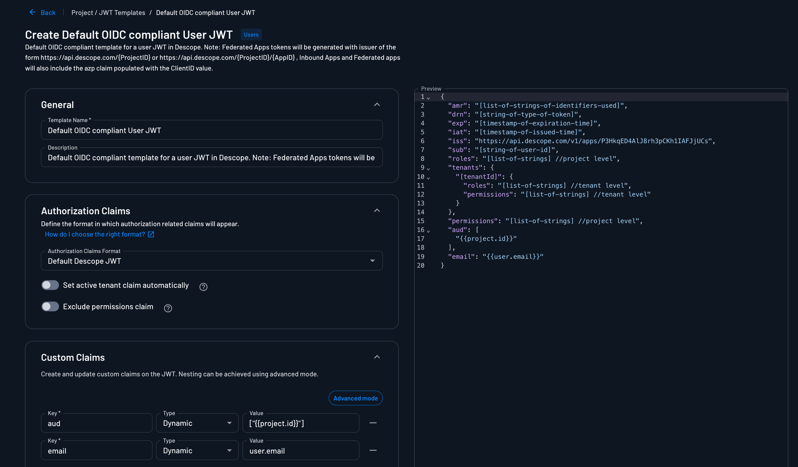
Task: Open 'How do I choose the right format?' link
Action: point(95,234)
